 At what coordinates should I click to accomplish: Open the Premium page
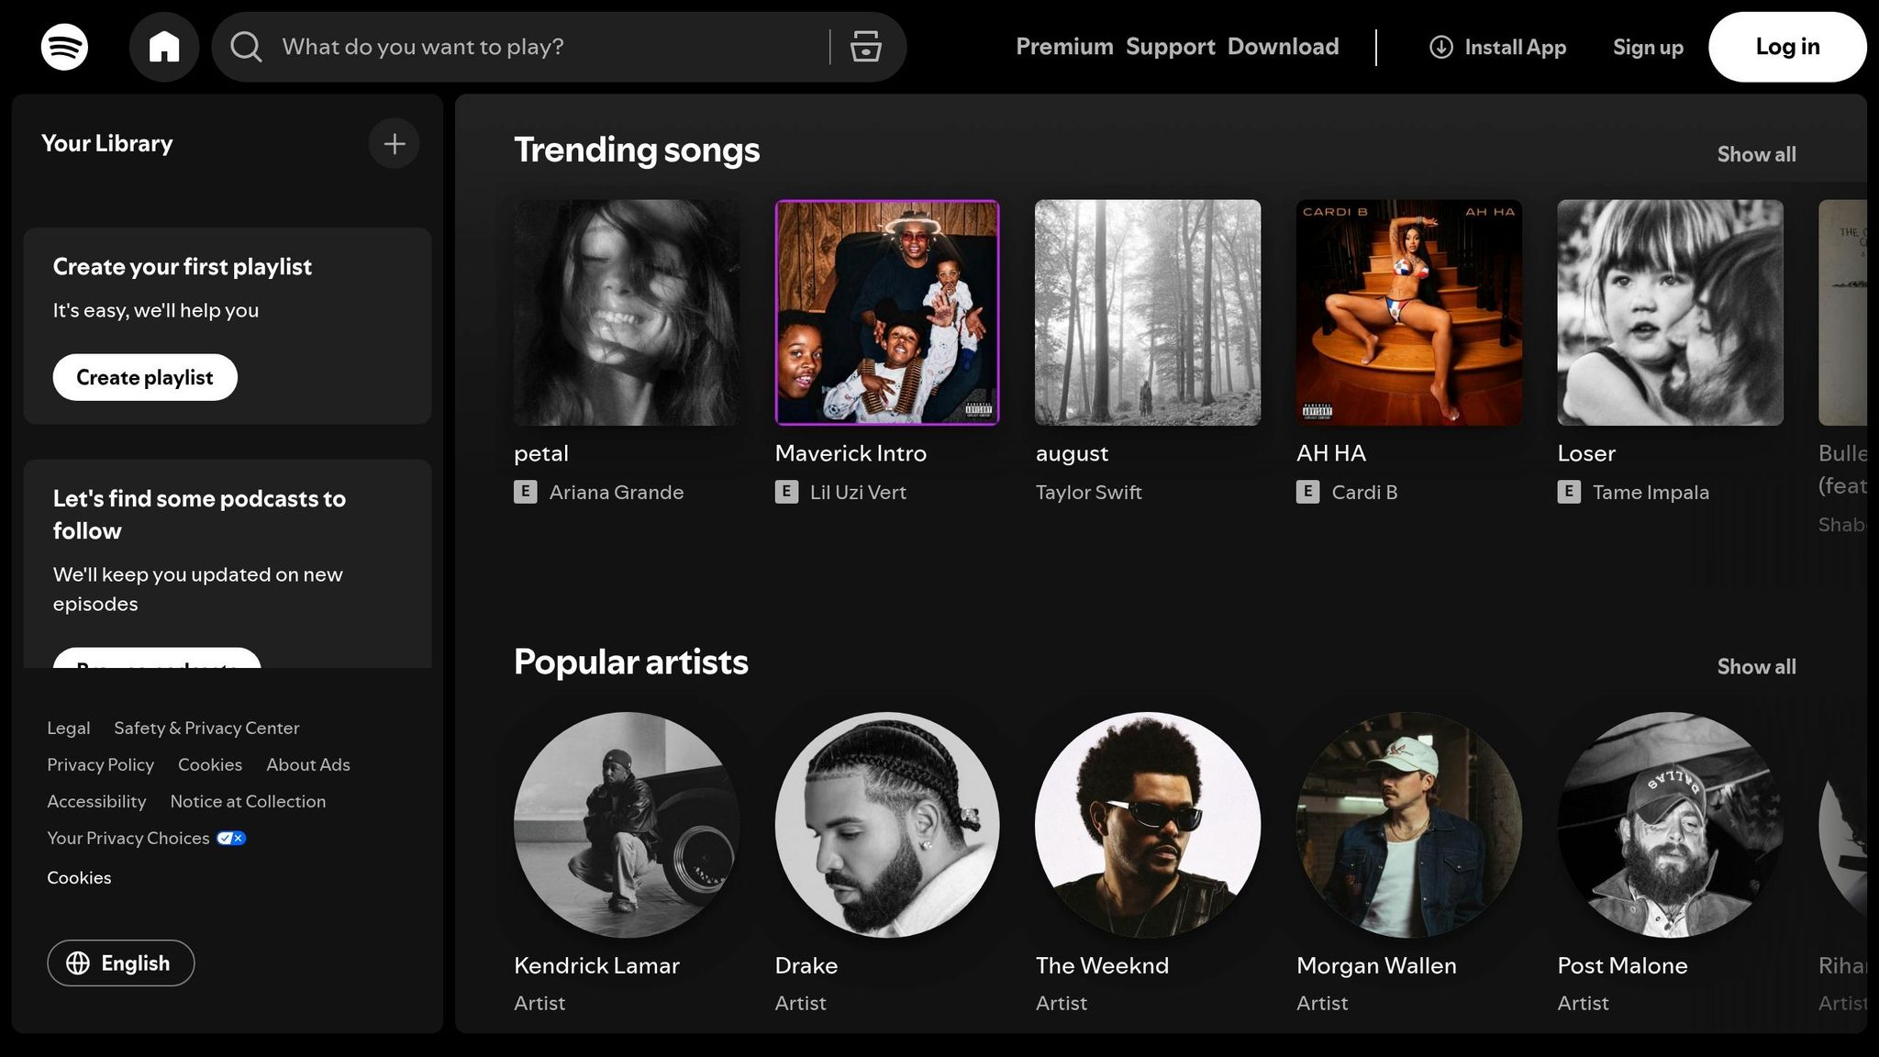(x=1064, y=47)
